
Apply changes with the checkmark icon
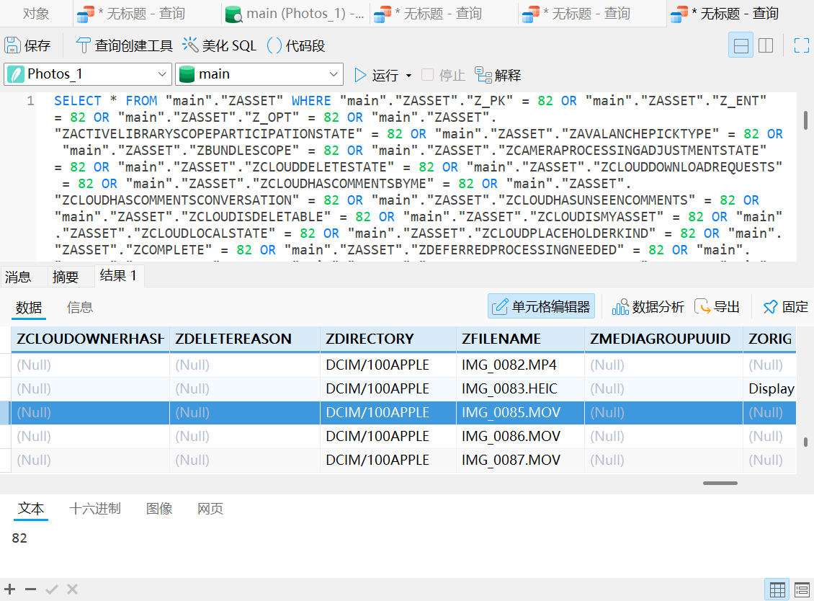click(x=51, y=589)
